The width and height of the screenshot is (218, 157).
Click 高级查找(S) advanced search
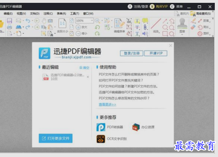(201, 13)
